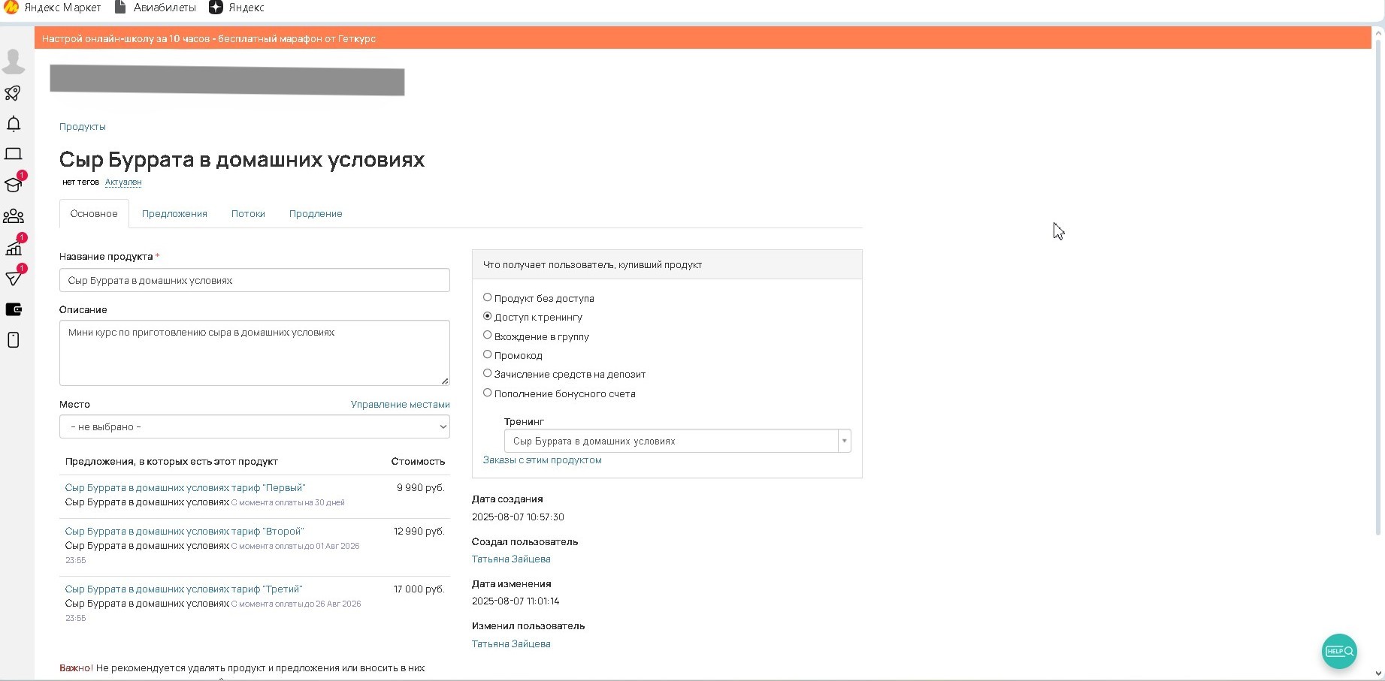
Task: Select 'Вхождение в группу' radio option
Action: click(x=487, y=335)
